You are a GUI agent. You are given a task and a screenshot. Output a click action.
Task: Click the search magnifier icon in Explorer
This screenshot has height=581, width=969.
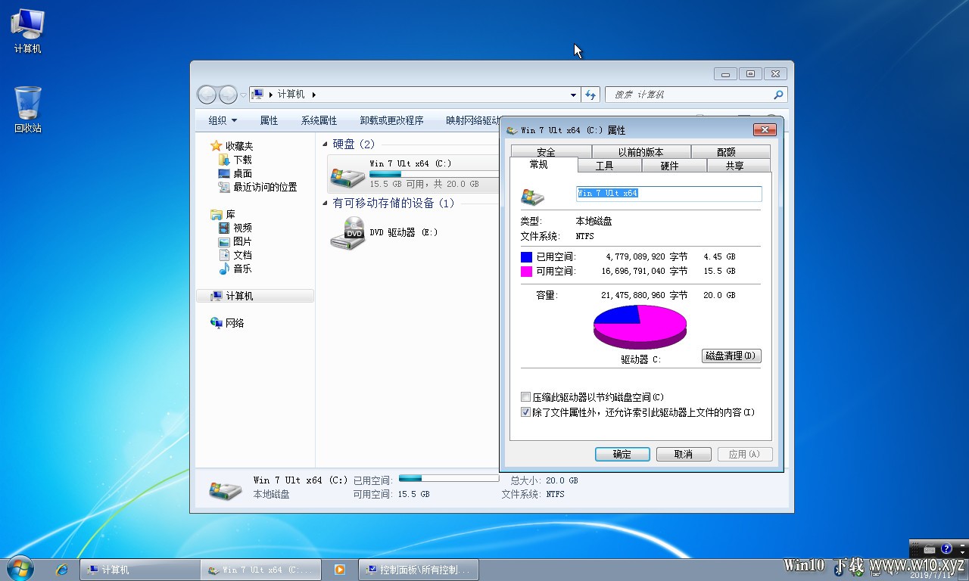[778, 95]
